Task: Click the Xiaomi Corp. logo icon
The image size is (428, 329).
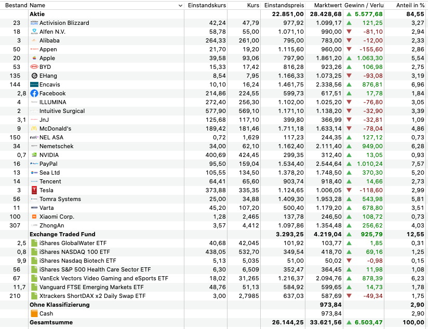Action: [x=34, y=217]
